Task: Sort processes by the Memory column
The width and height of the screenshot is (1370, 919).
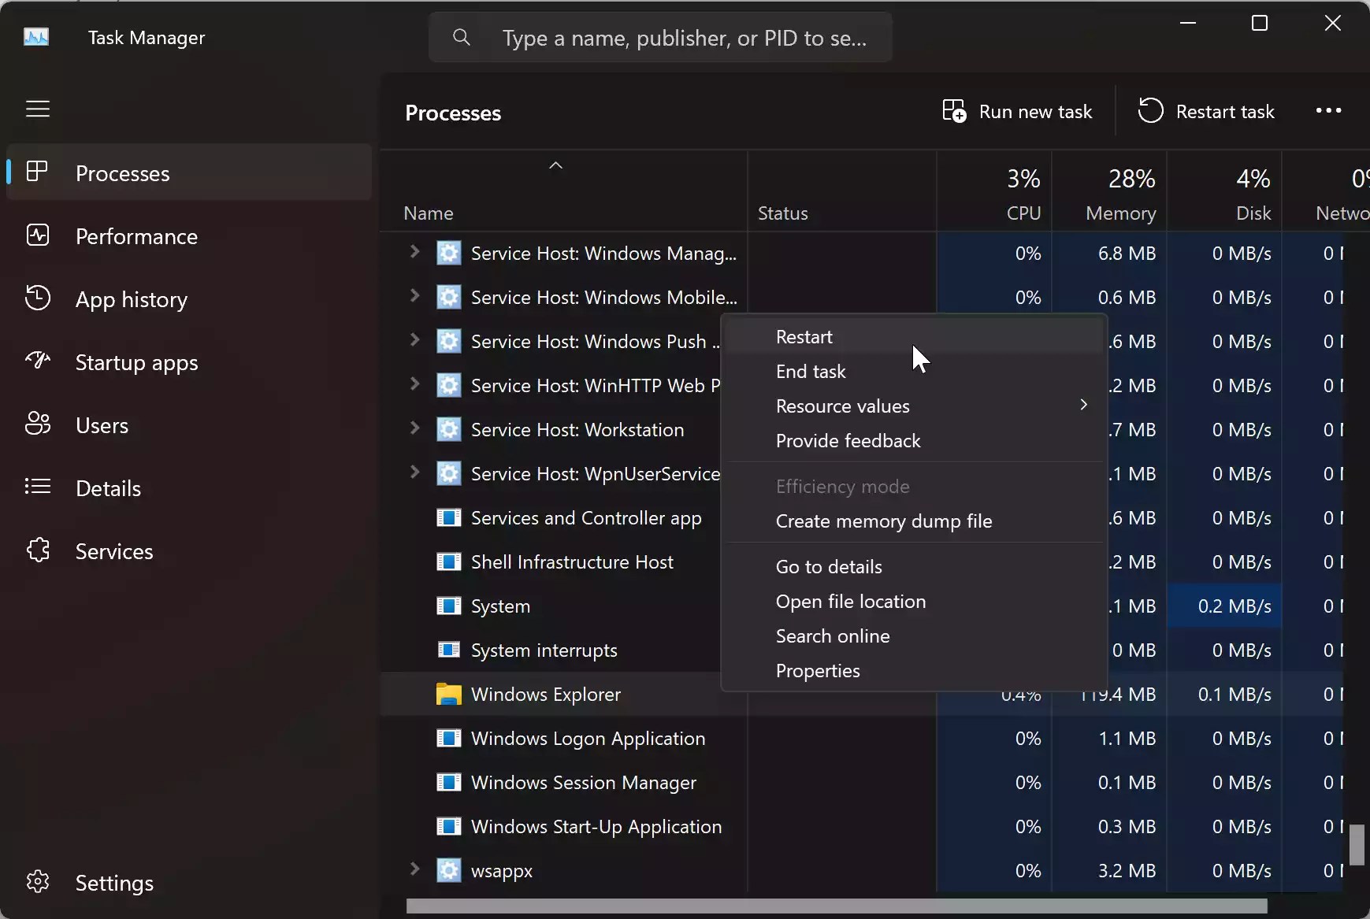Action: [1119, 191]
